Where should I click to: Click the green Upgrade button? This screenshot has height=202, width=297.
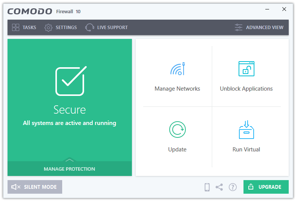tap(266, 187)
